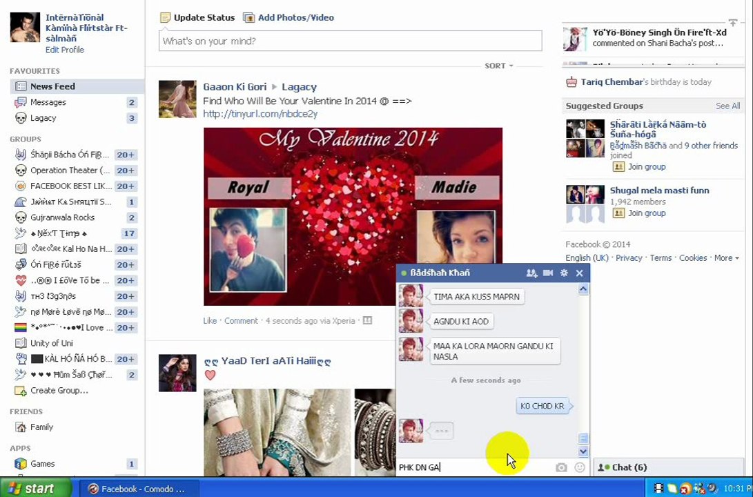Open Gujranwala Rocks group

pyautogui.click(x=62, y=217)
